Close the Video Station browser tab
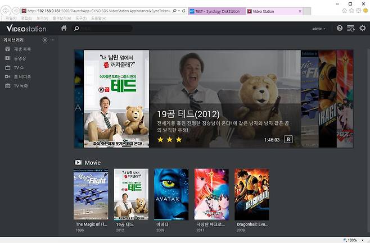Image resolution: width=370 pixels, height=243 pixels. tap(300, 11)
